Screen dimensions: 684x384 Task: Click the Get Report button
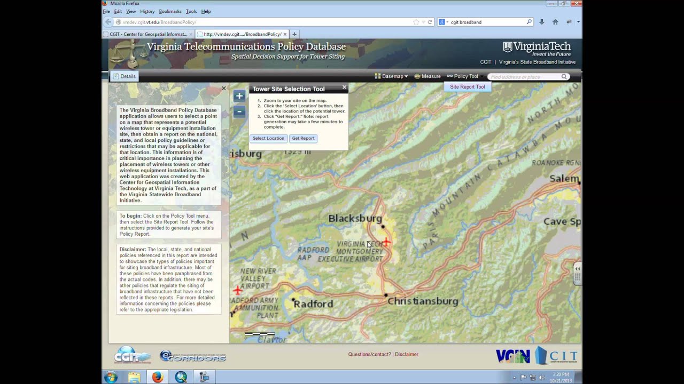point(303,138)
